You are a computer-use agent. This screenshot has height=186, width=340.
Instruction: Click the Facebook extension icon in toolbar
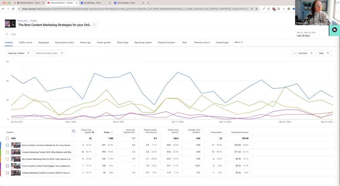coord(289,9)
